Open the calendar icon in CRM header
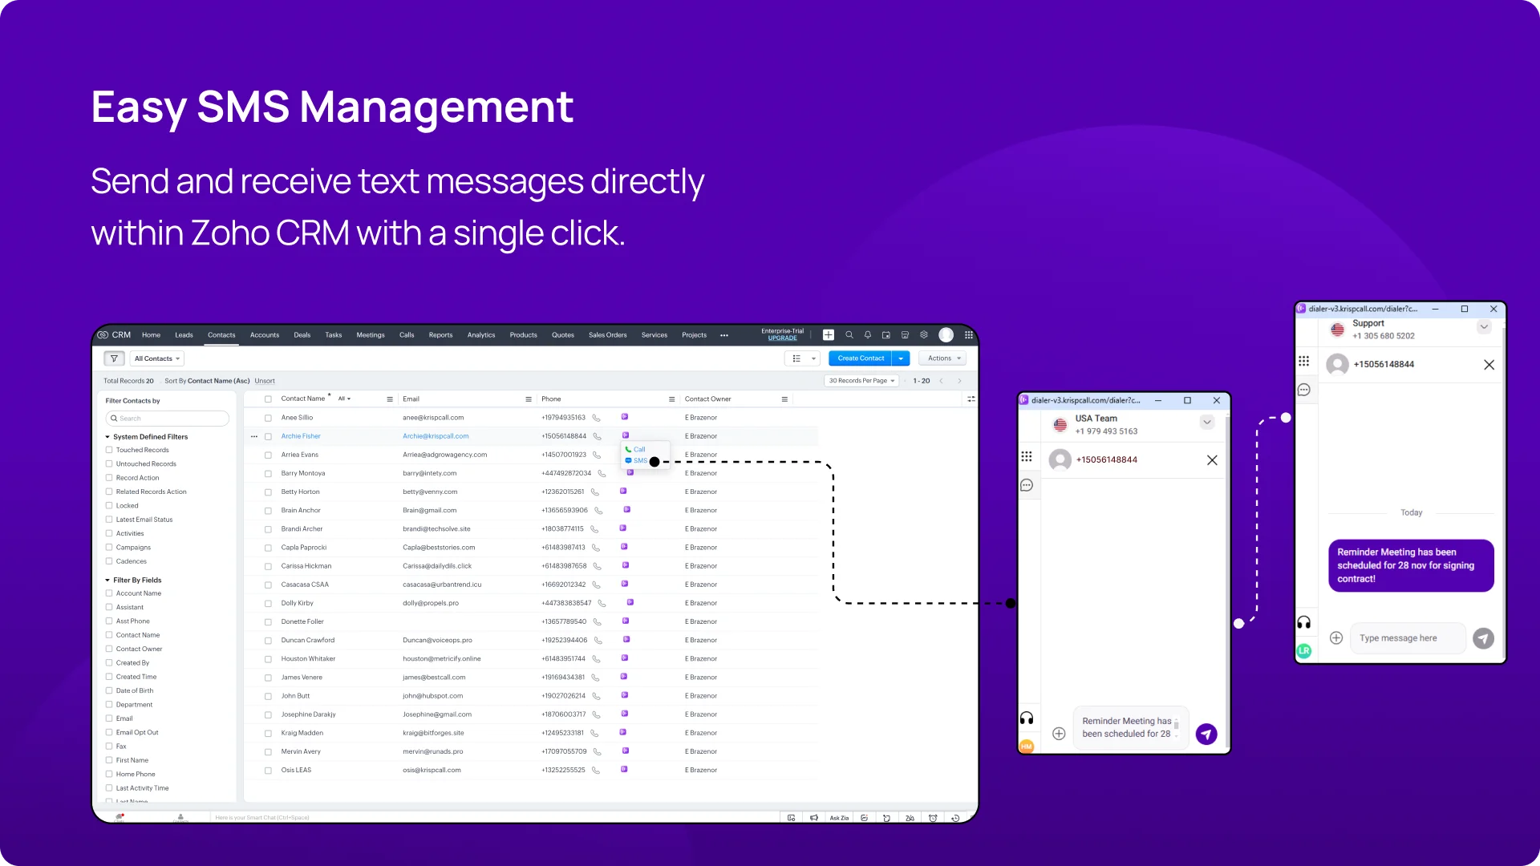The width and height of the screenshot is (1540, 866). (x=886, y=335)
